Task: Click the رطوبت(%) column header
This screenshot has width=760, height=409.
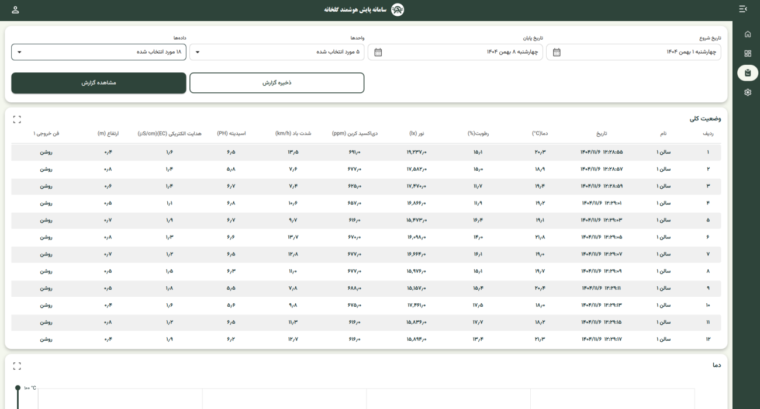Action: (x=478, y=134)
